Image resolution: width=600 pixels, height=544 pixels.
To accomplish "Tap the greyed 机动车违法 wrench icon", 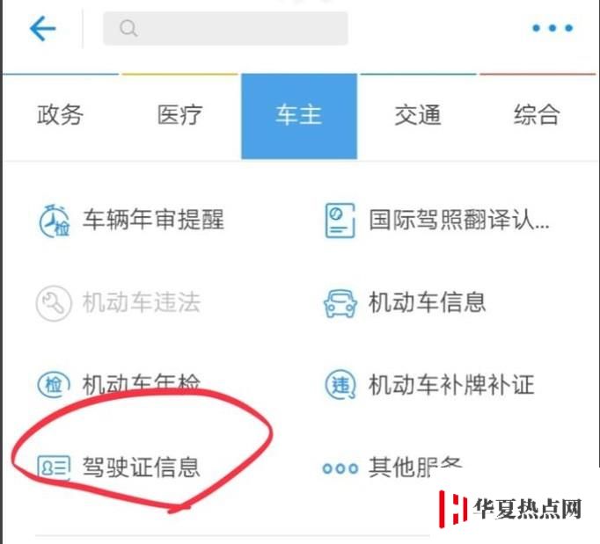I will [54, 303].
